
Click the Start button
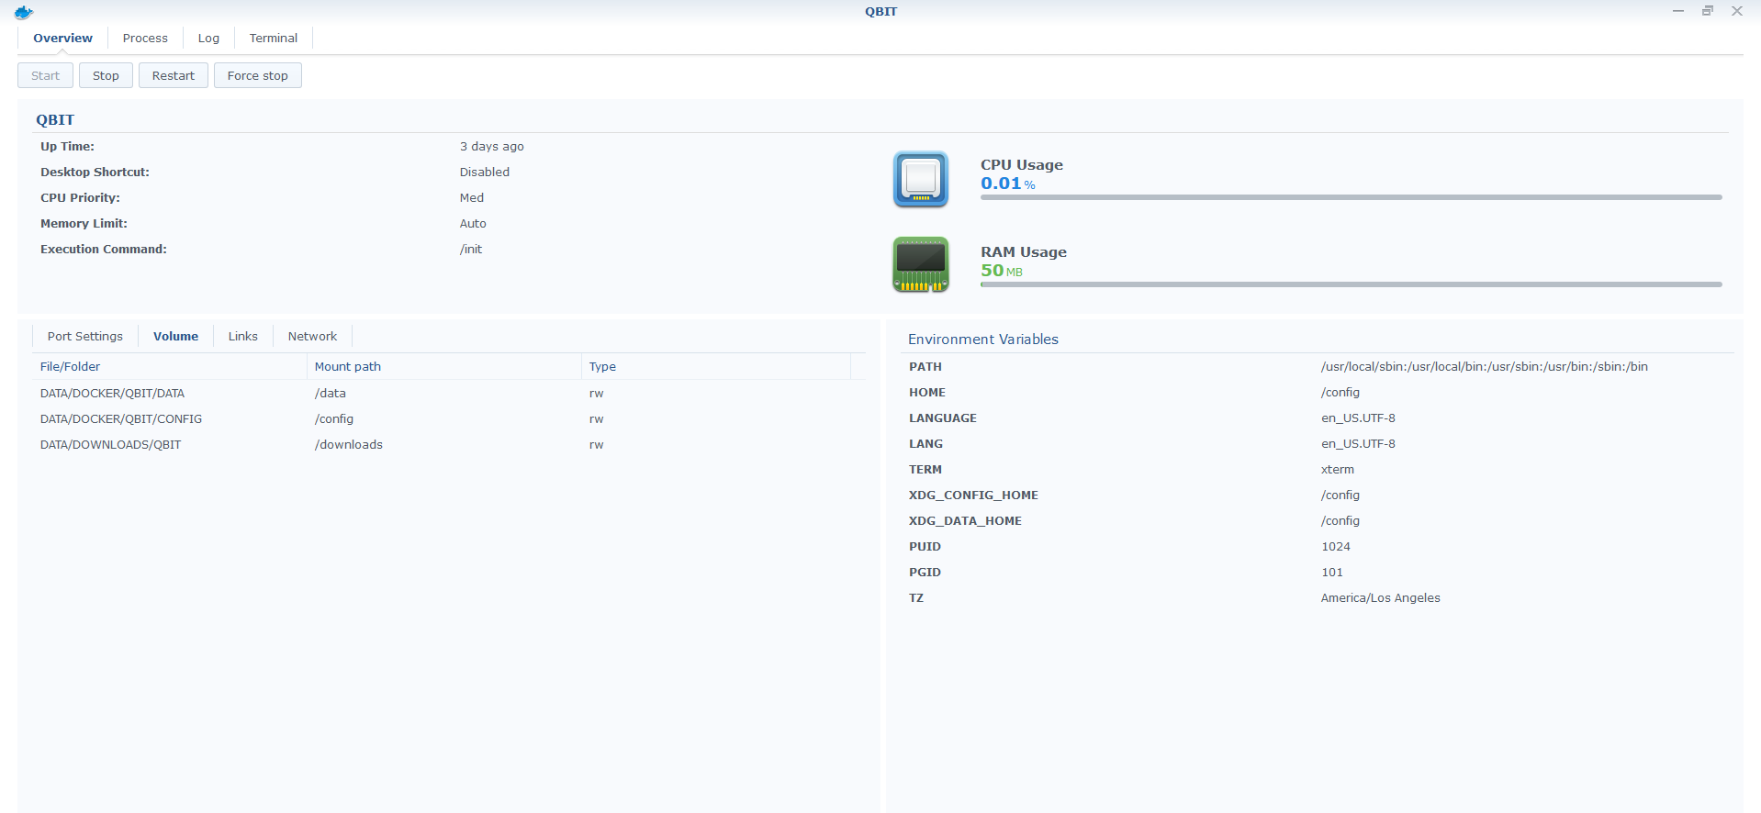coord(45,75)
